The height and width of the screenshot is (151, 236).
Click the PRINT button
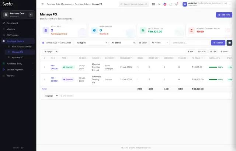(x=225, y=52)
